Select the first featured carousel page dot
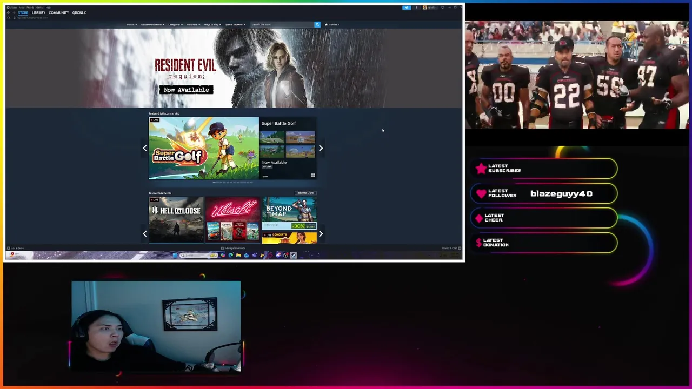 click(214, 182)
